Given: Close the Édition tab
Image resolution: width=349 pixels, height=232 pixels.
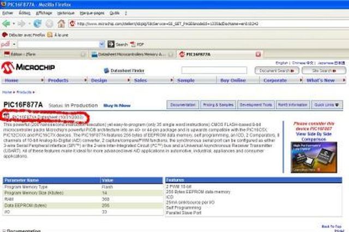Looking at the screenshot, I should (x=83, y=54).
